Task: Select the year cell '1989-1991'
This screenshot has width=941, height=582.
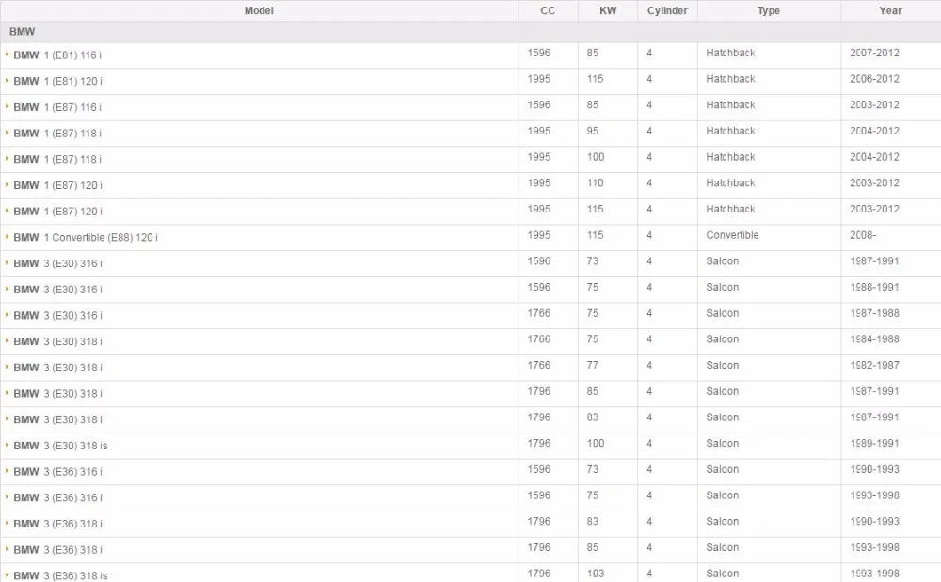Action: [x=874, y=443]
